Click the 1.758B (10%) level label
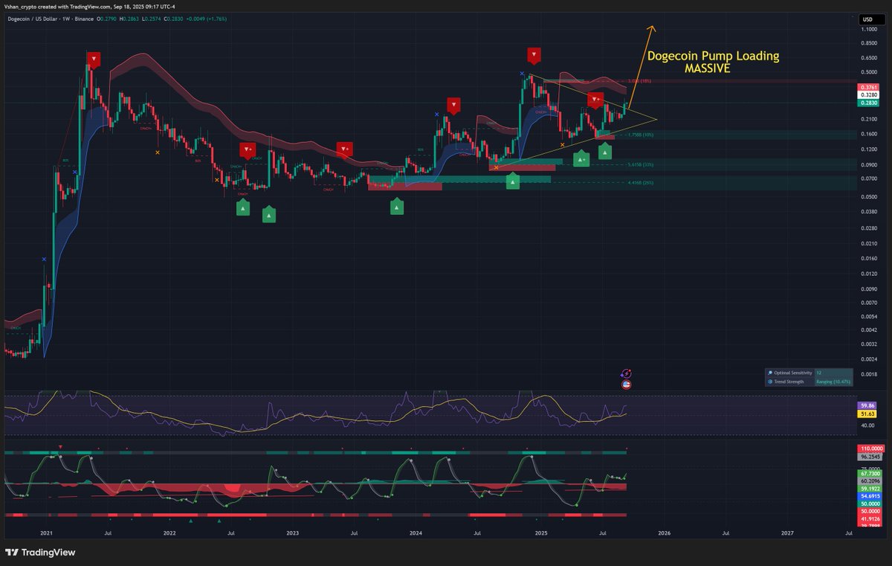892x566 pixels. pyautogui.click(x=641, y=135)
